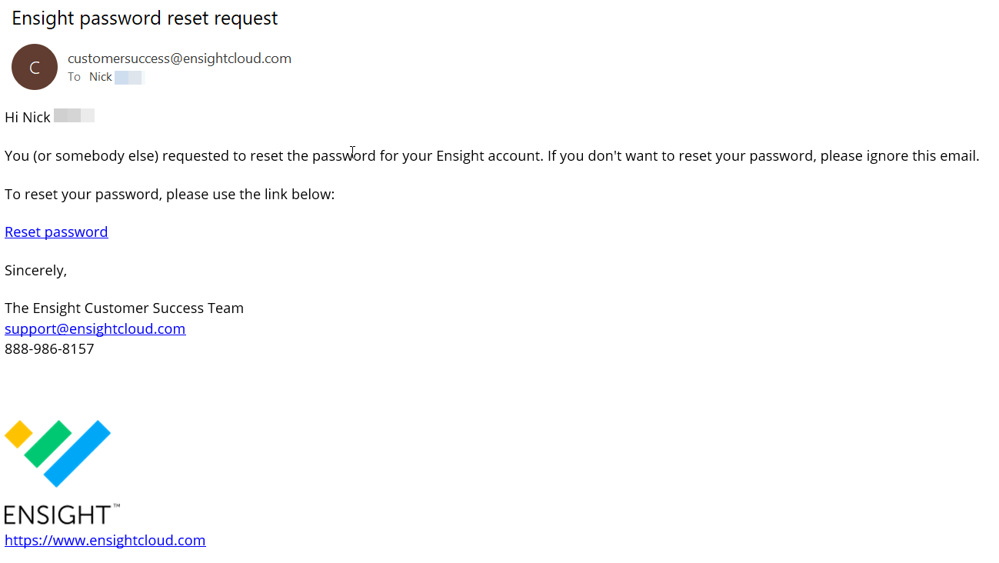Open the support@ensightcloud.com email link

[95, 328]
